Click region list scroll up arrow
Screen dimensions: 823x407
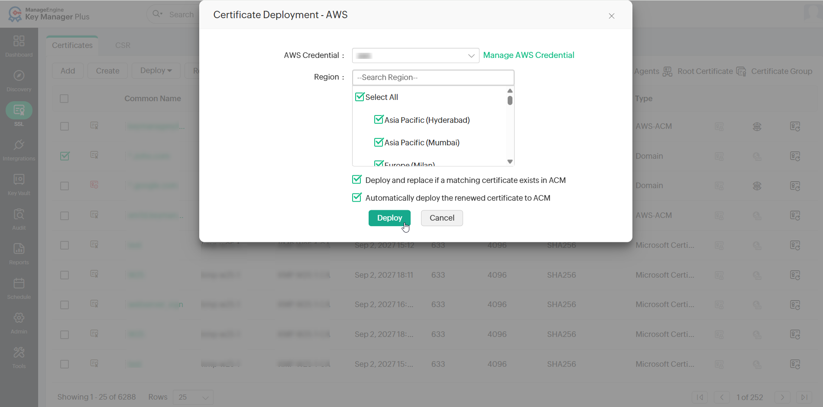click(510, 91)
